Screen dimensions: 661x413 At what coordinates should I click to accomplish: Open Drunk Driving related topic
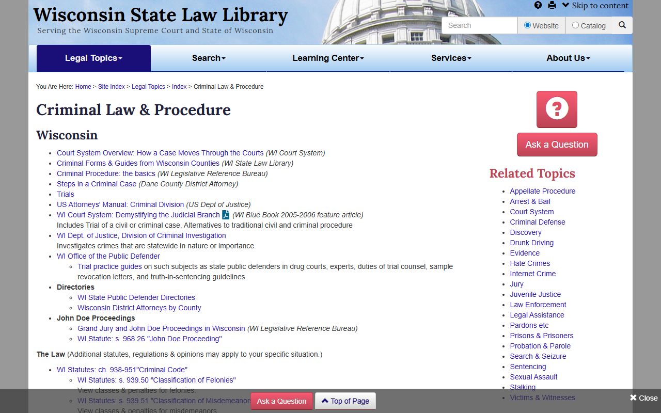click(532, 243)
